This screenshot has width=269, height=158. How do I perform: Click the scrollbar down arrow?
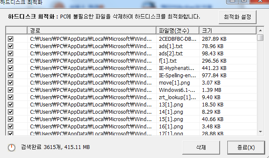point(260,132)
